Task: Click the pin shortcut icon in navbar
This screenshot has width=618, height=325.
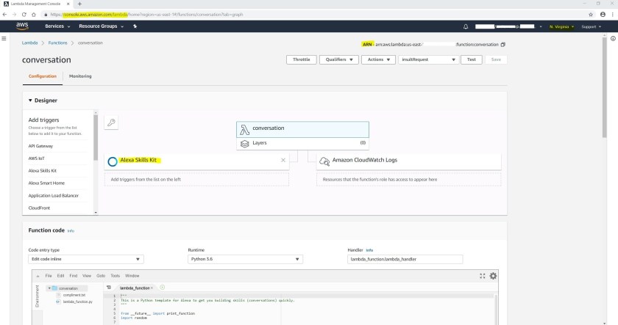Action: click(x=135, y=26)
